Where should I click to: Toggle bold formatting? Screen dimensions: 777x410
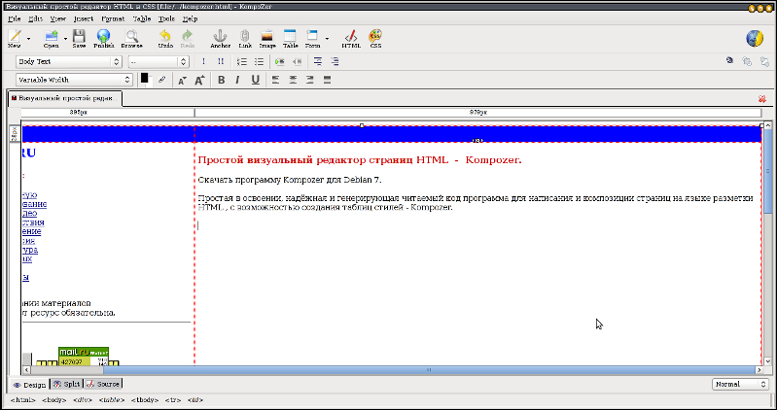(x=222, y=80)
